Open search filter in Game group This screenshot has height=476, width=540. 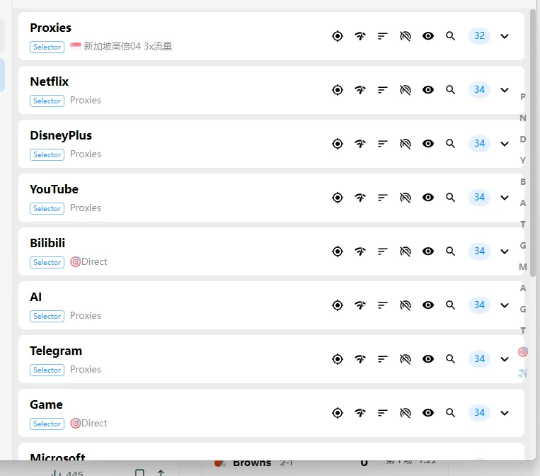click(x=450, y=413)
